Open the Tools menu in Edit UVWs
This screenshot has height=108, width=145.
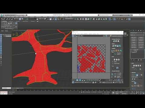[x=82, y=34]
